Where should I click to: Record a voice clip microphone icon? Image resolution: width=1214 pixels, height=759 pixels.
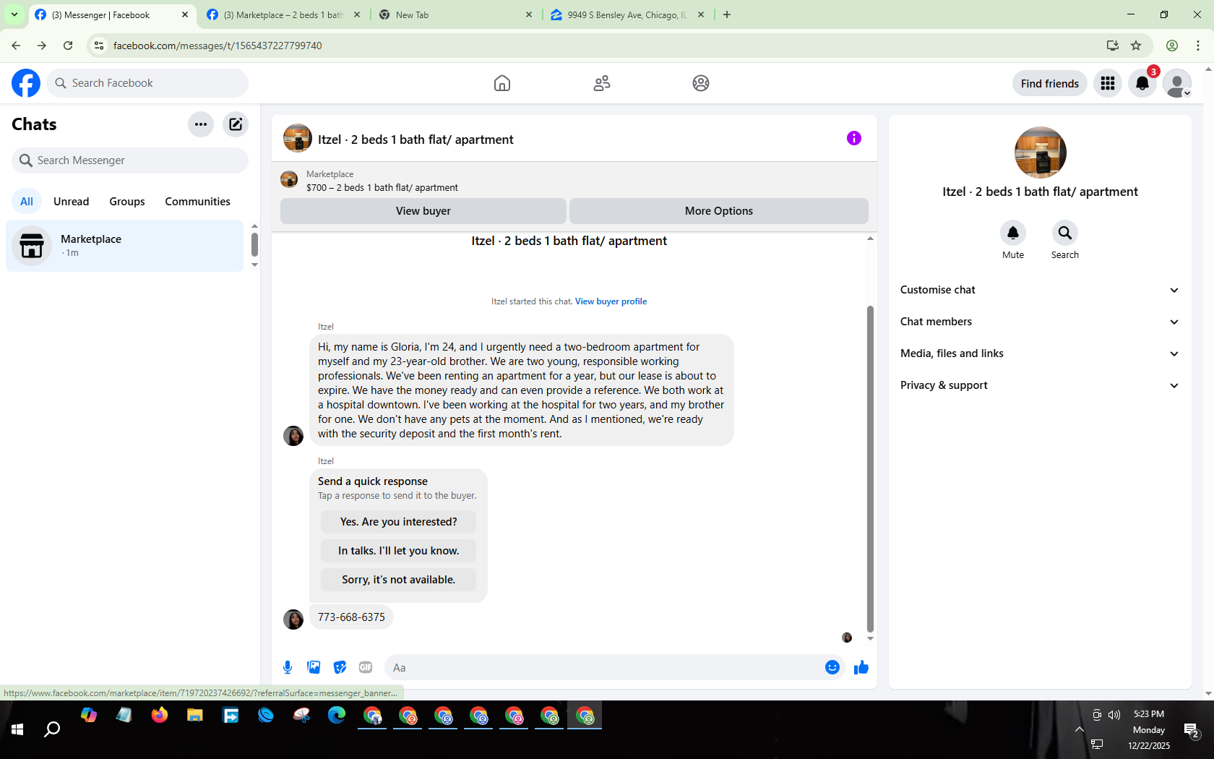[x=288, y=667]
